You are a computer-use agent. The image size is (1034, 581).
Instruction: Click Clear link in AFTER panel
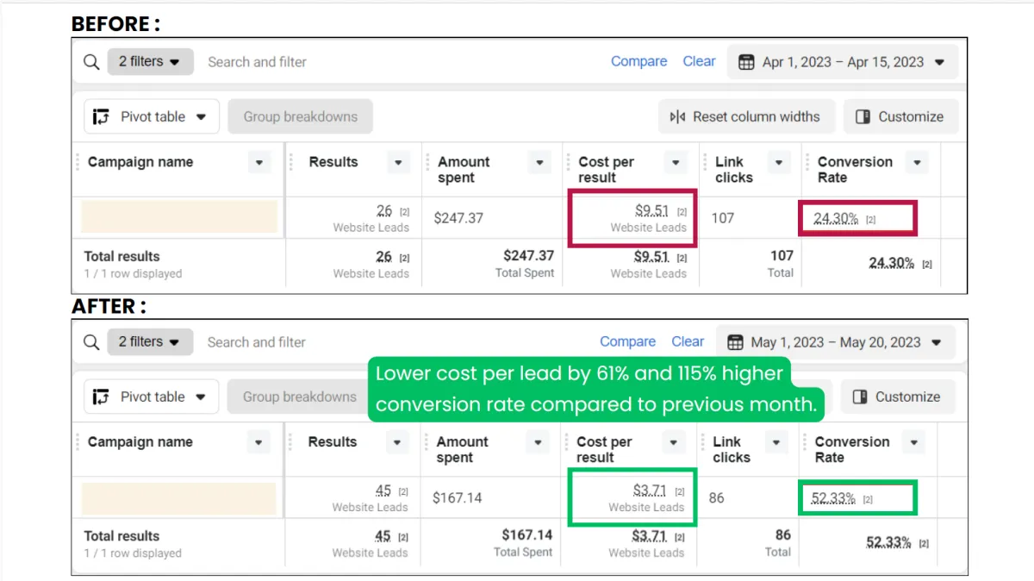coord(688,341)
